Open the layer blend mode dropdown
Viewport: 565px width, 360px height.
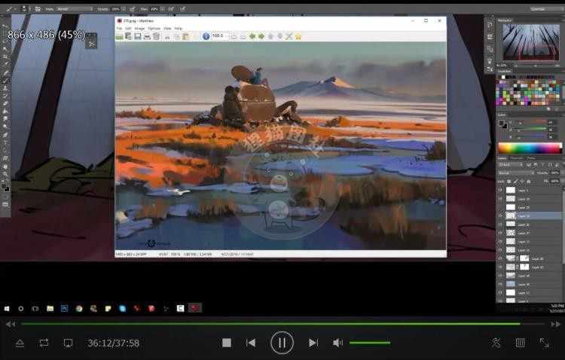pyautogui.click(x=516, y=173)
